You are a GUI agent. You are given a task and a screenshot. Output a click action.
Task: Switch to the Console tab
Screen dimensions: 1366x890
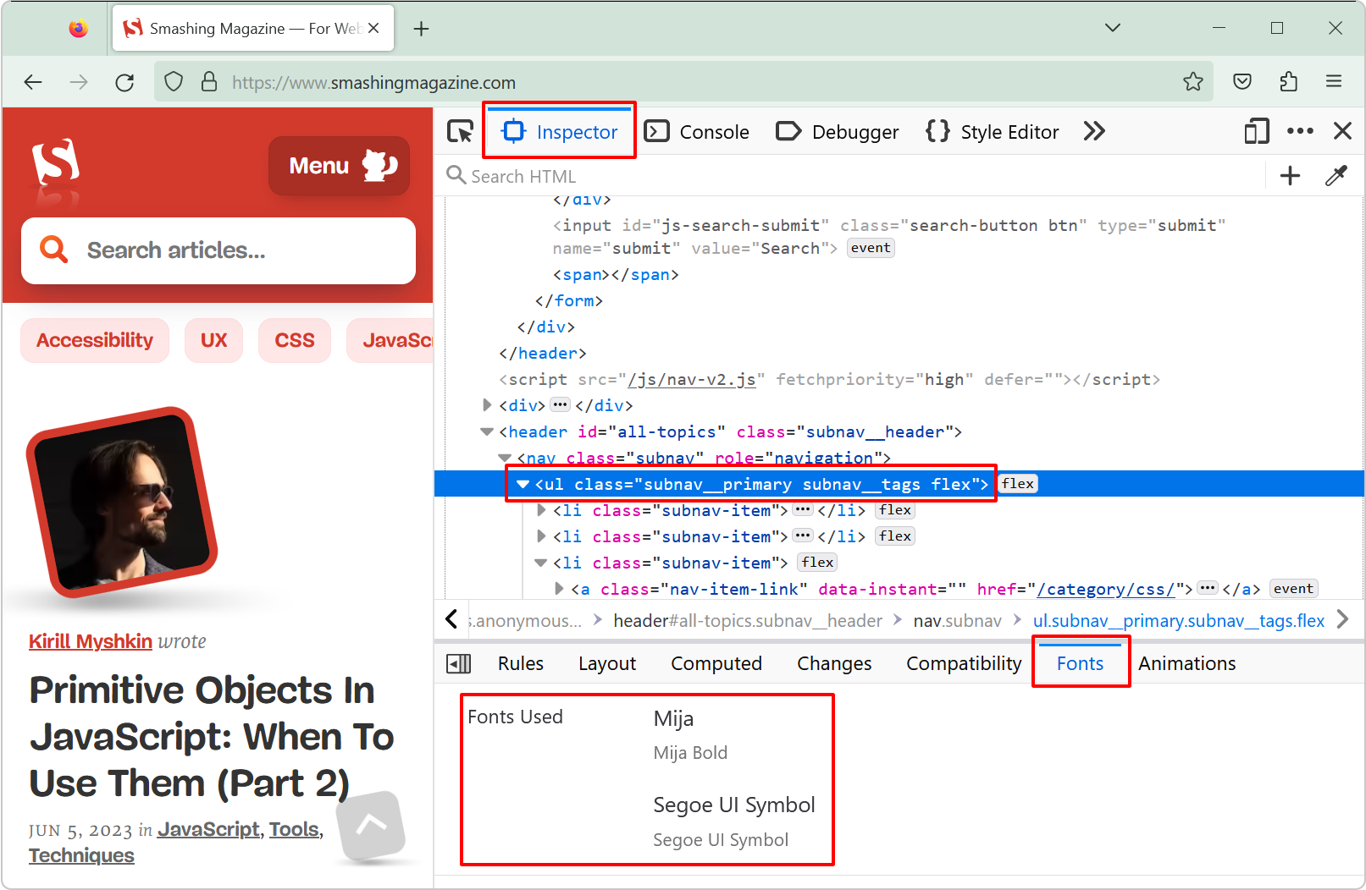pyautogui.click(x=716, y=131)
